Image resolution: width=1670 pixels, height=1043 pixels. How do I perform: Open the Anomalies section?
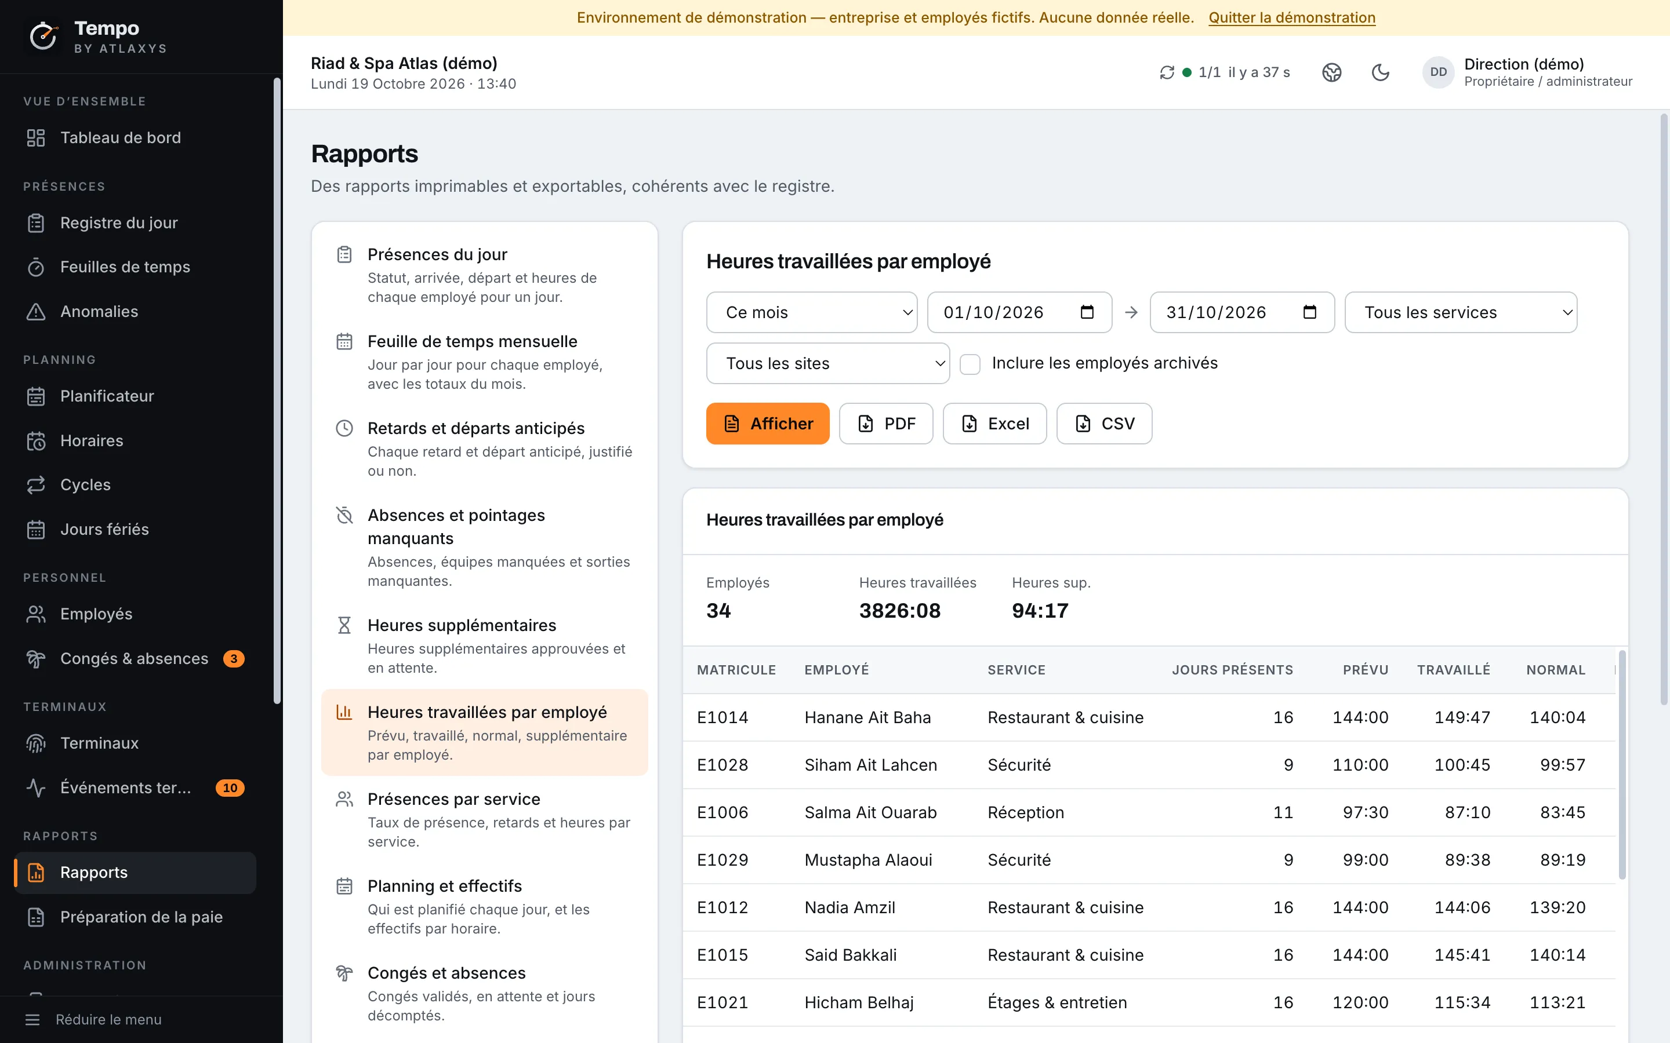click(135, 312)
